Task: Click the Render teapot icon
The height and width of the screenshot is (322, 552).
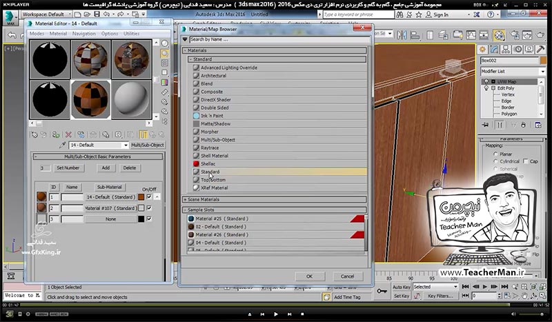Action: (x=540, y=35)
